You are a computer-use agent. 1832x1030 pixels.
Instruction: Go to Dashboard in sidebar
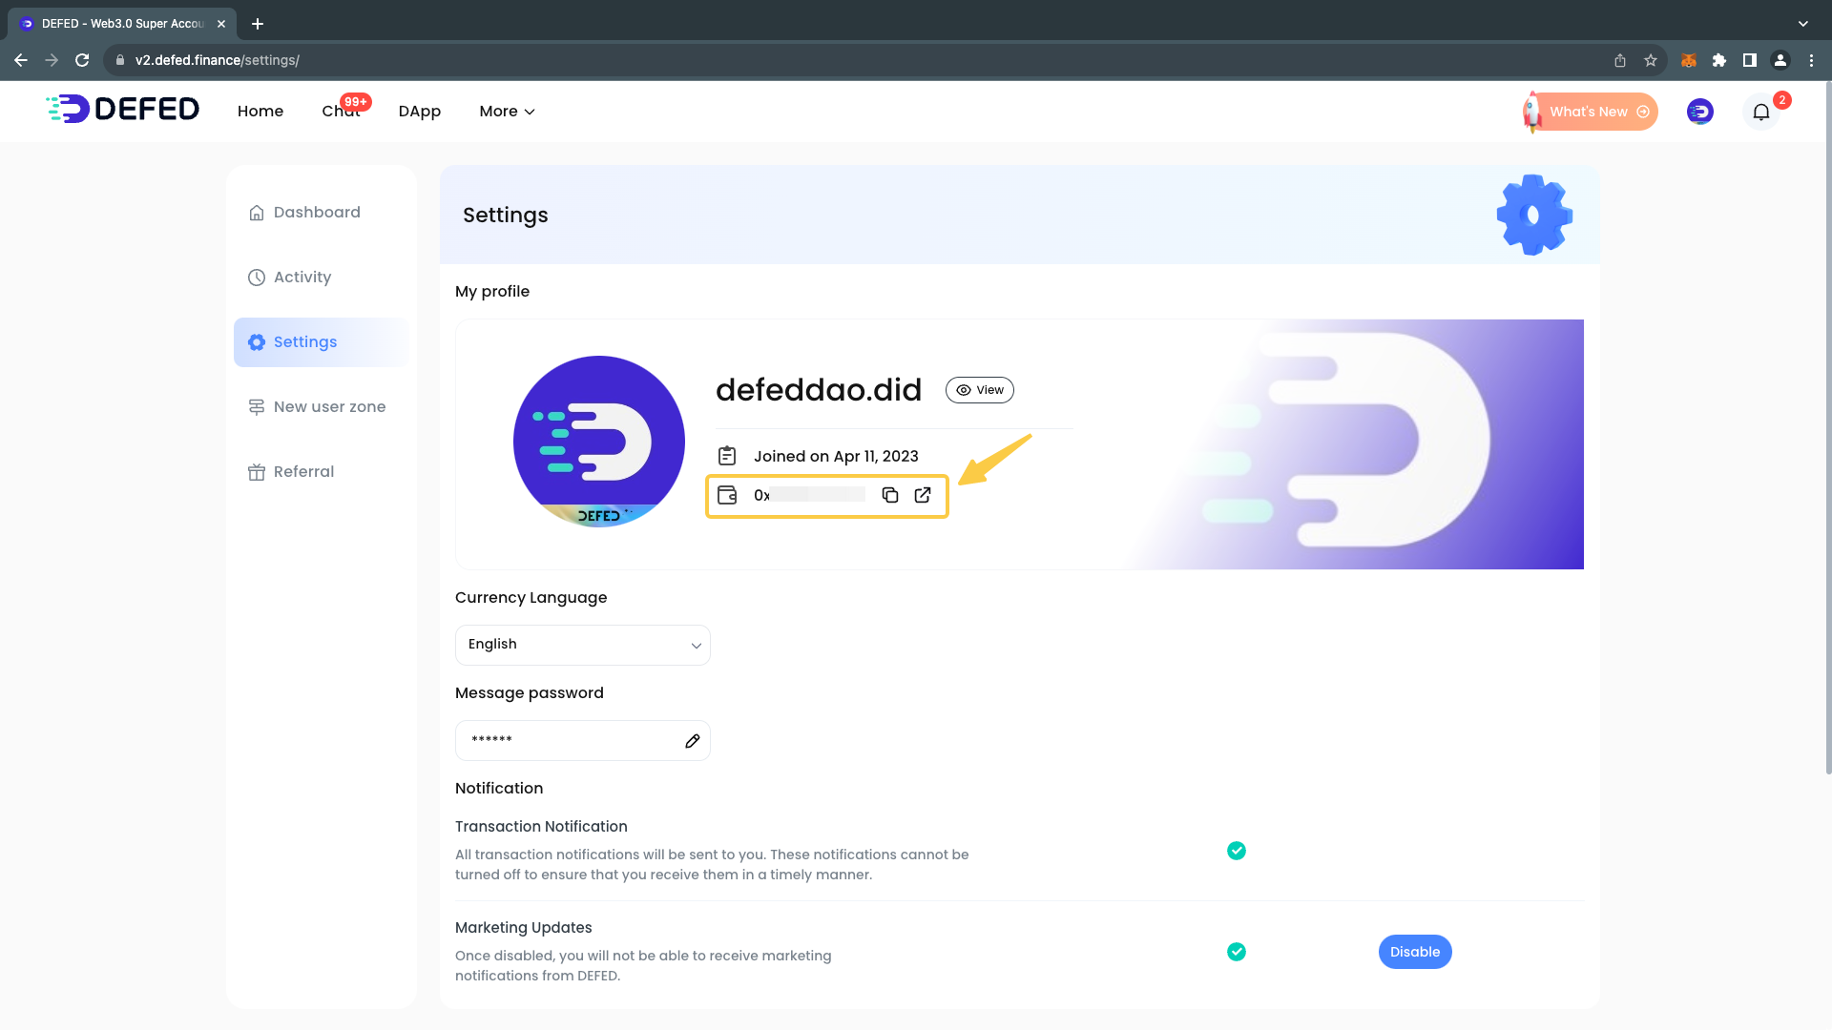coord(317,213)
